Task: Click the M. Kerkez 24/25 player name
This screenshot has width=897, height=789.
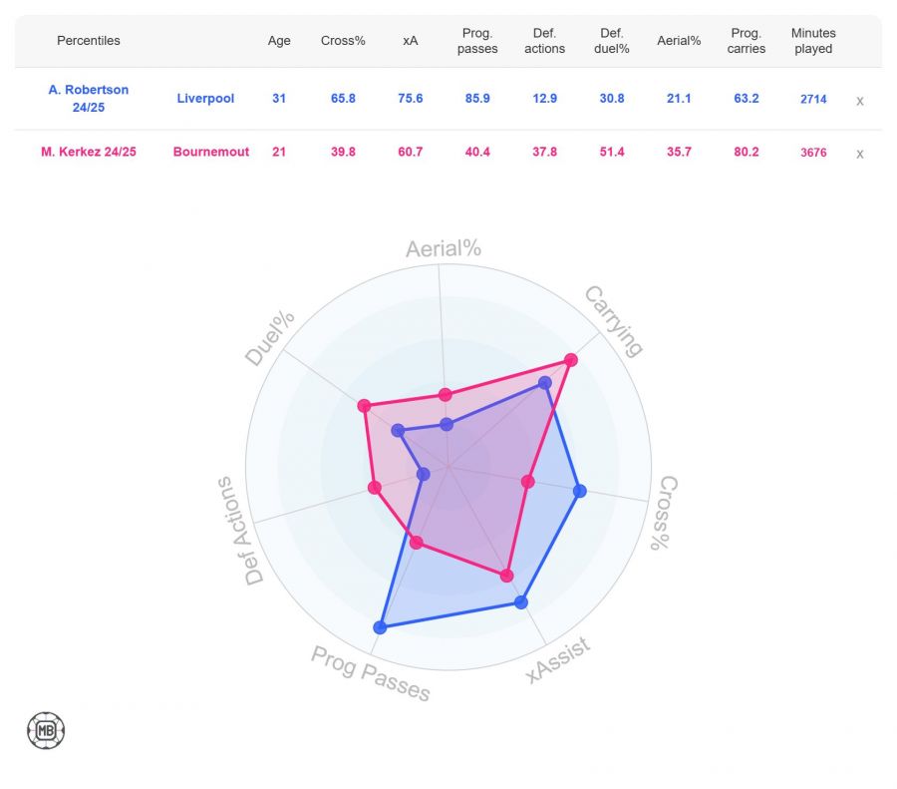Action: point(89,153)
